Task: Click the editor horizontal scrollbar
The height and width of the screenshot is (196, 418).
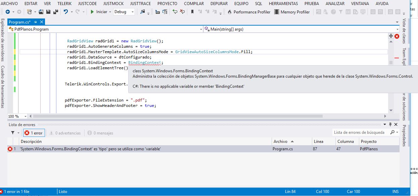Action: (x=178, y=116)
